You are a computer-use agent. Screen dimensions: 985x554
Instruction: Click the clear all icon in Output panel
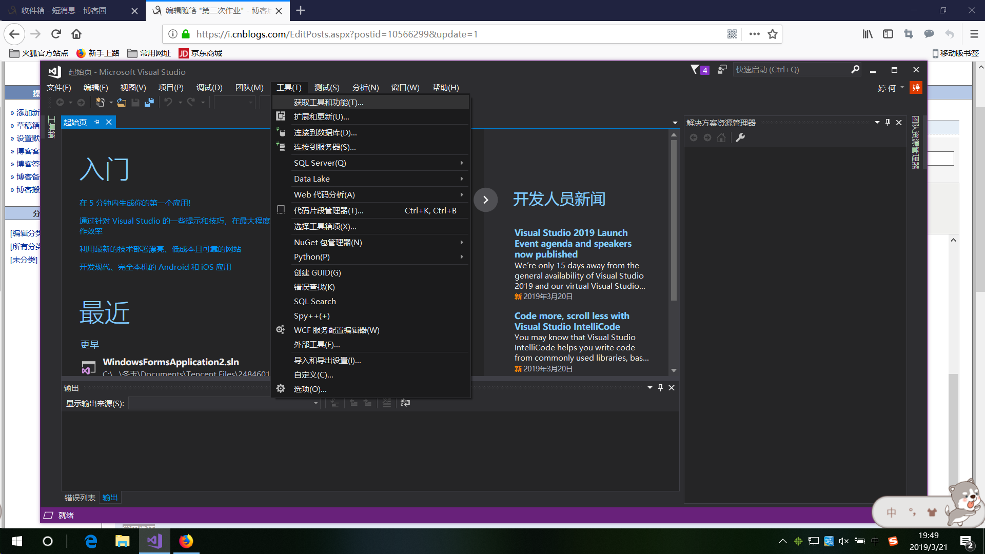tap(387, 403)
